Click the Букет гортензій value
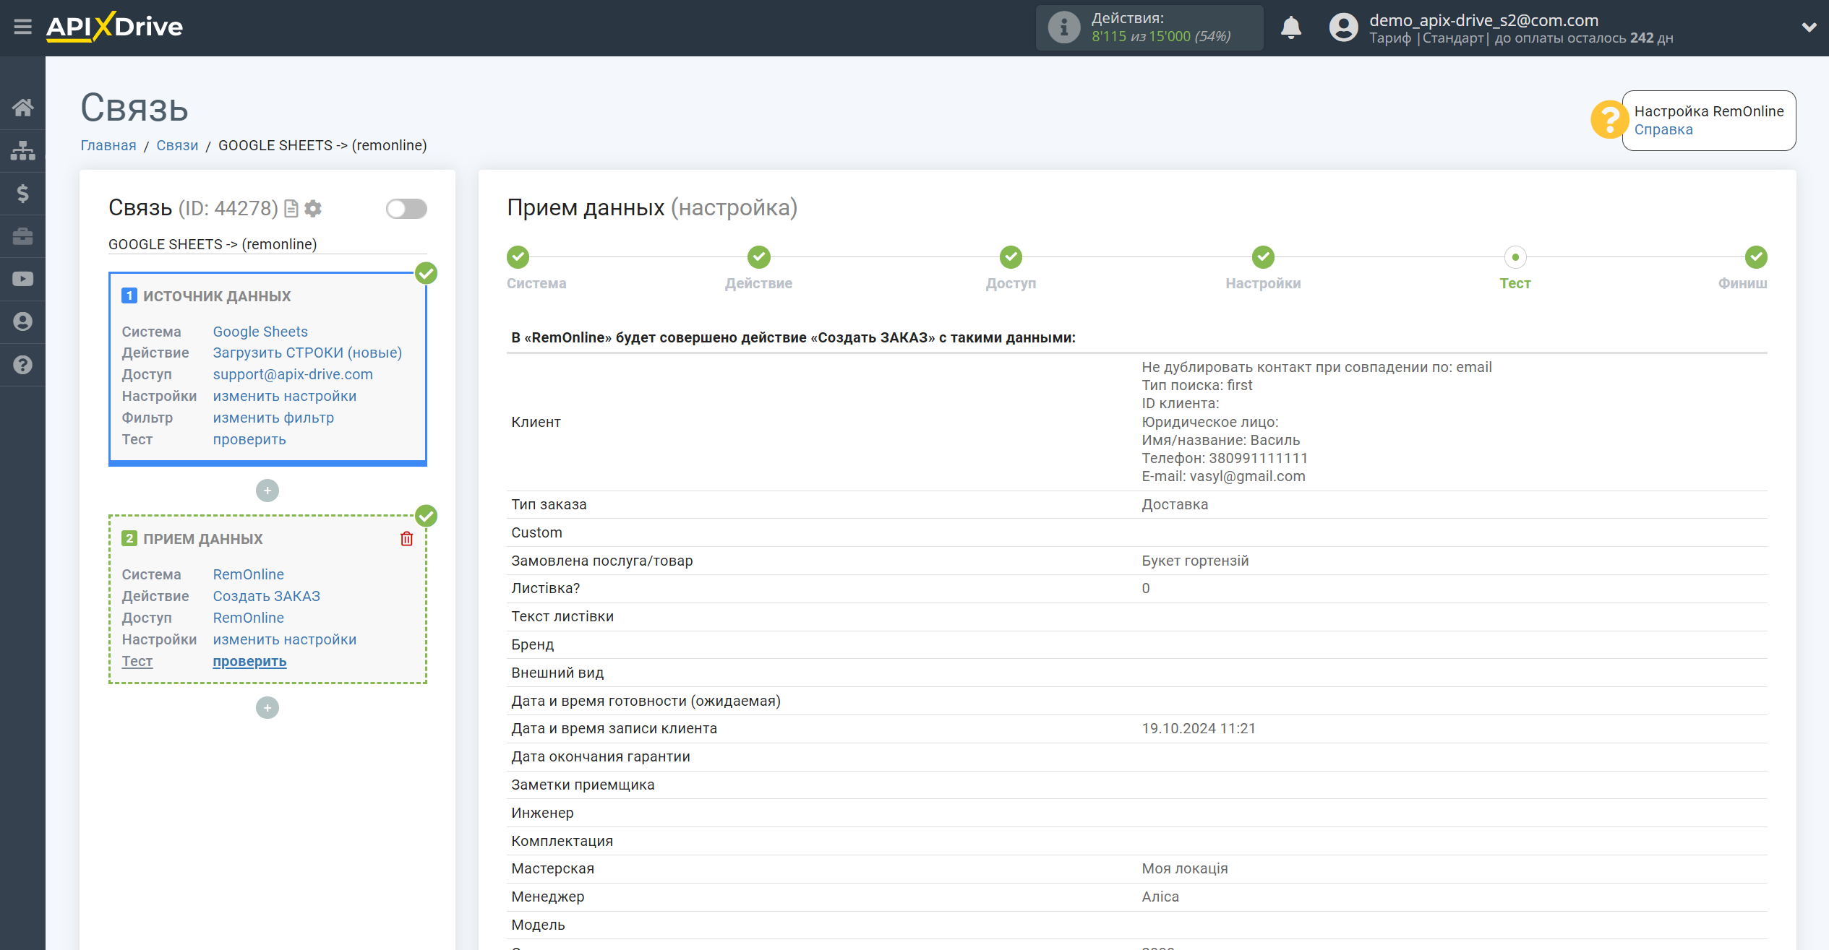1829x950 pixels. 1195,561
